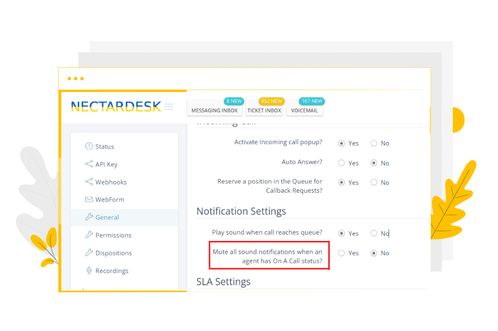Image resolution: width=498 pixels, height=331 pixels.
Task: Open Permissions in the sidebar
Action: [x=124, y=235]
